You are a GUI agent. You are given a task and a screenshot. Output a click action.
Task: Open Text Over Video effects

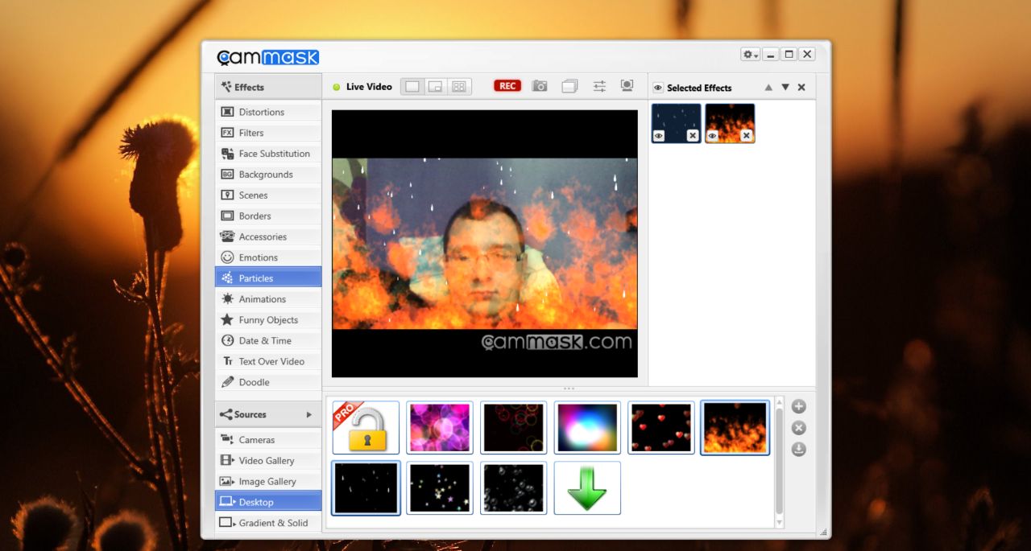268,362
